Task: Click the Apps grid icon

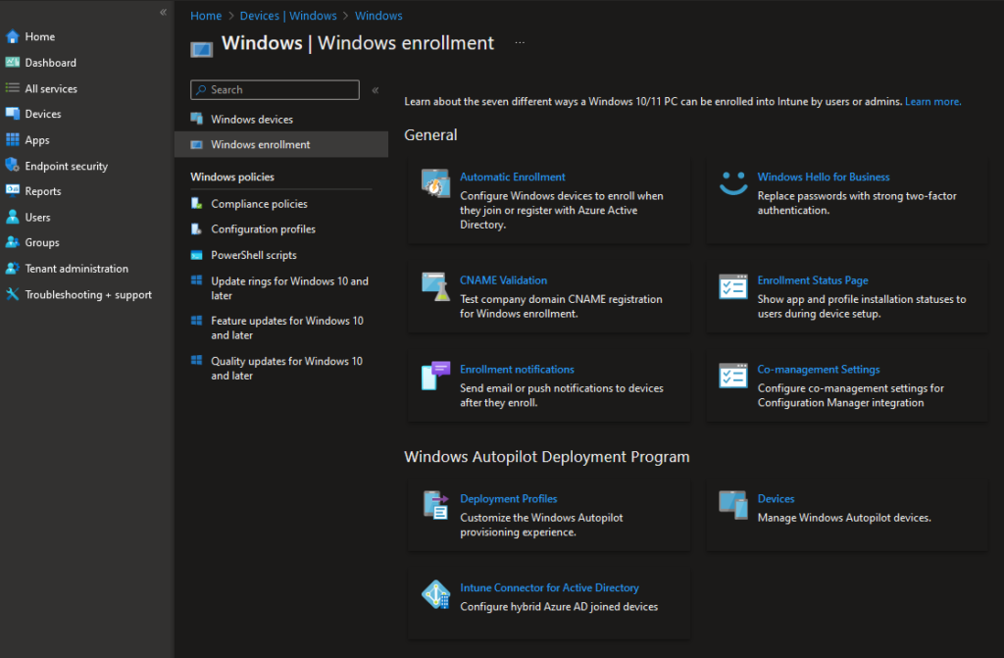Action: [x=12, y=139]
